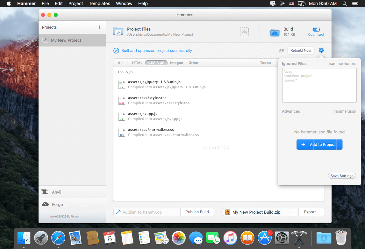Image resolution: width=365 pixels, height=249 pixels.
Task: Open Anvil in the sidebar
Action: (72, 192)
